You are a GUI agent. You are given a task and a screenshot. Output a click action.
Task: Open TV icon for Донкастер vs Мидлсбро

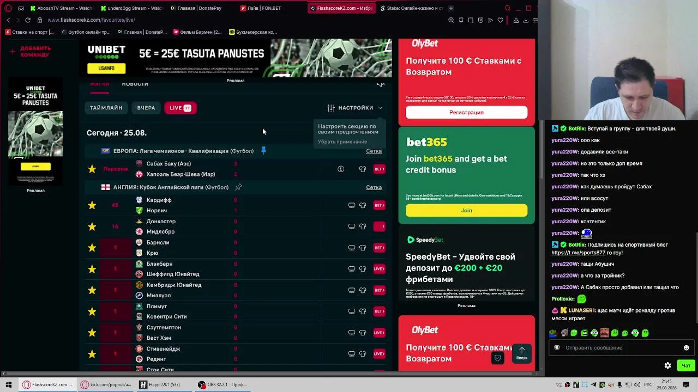pos(352,226)
